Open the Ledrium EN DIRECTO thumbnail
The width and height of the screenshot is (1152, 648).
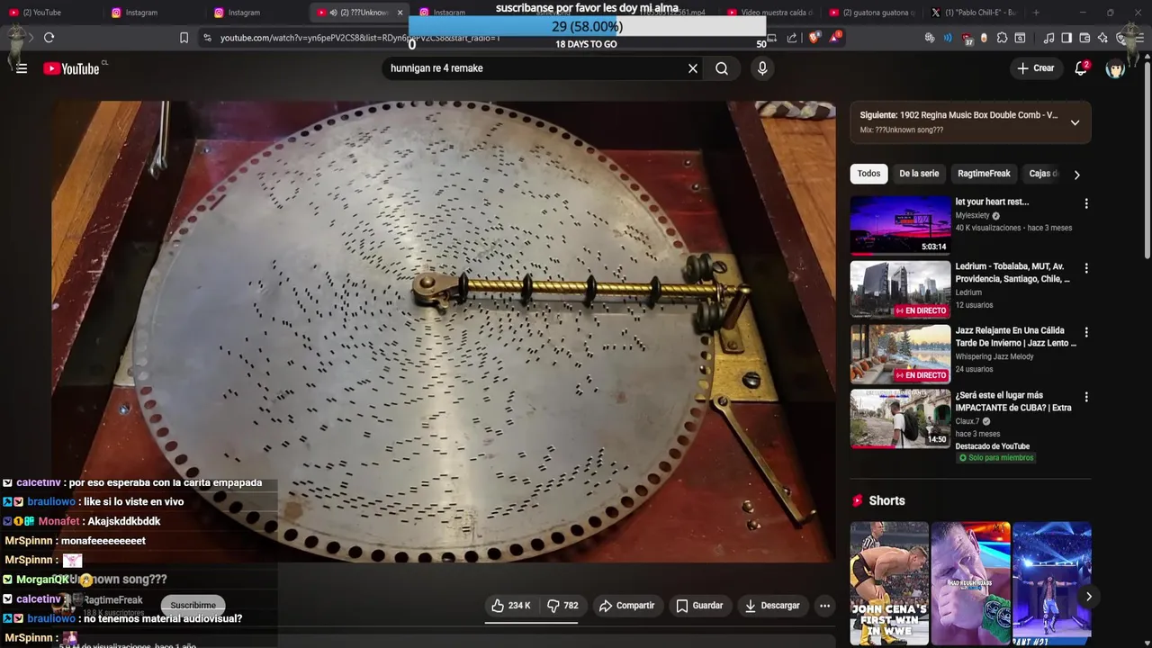900,290
